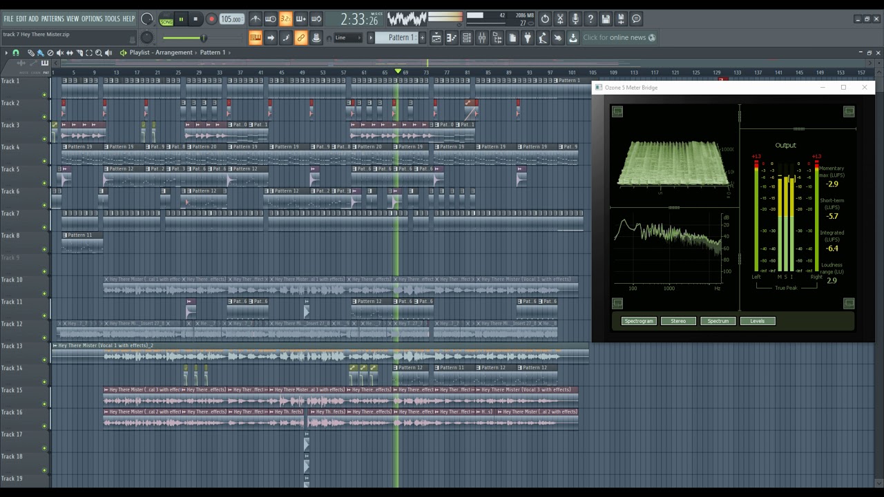Open the ADD menu

33,19
